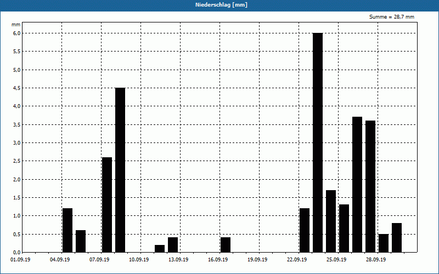Click the 13.09.19 date label
This screenshot has width=439, height=274.
click(178, 260)
